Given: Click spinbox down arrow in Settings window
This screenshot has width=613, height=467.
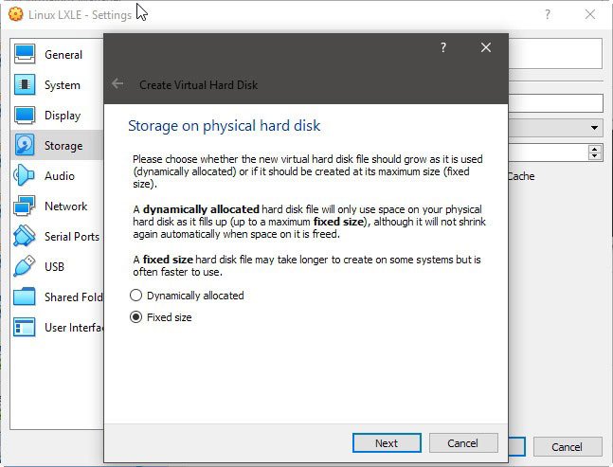Looking at the screenshot, I should (x=595, y=156).
